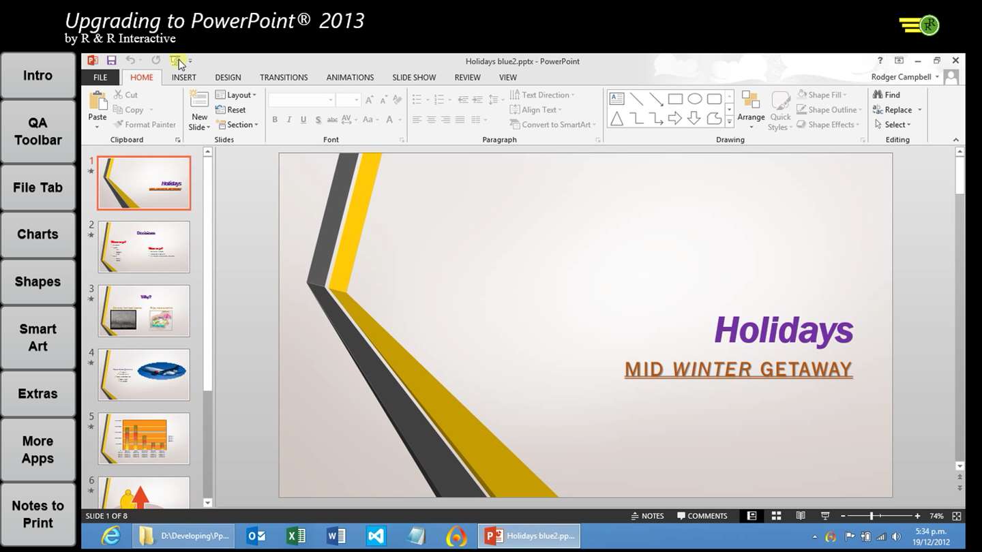Click the QA Toolbar tutorial button
Screen dimensions: 982x552
[x=38, y=132]
